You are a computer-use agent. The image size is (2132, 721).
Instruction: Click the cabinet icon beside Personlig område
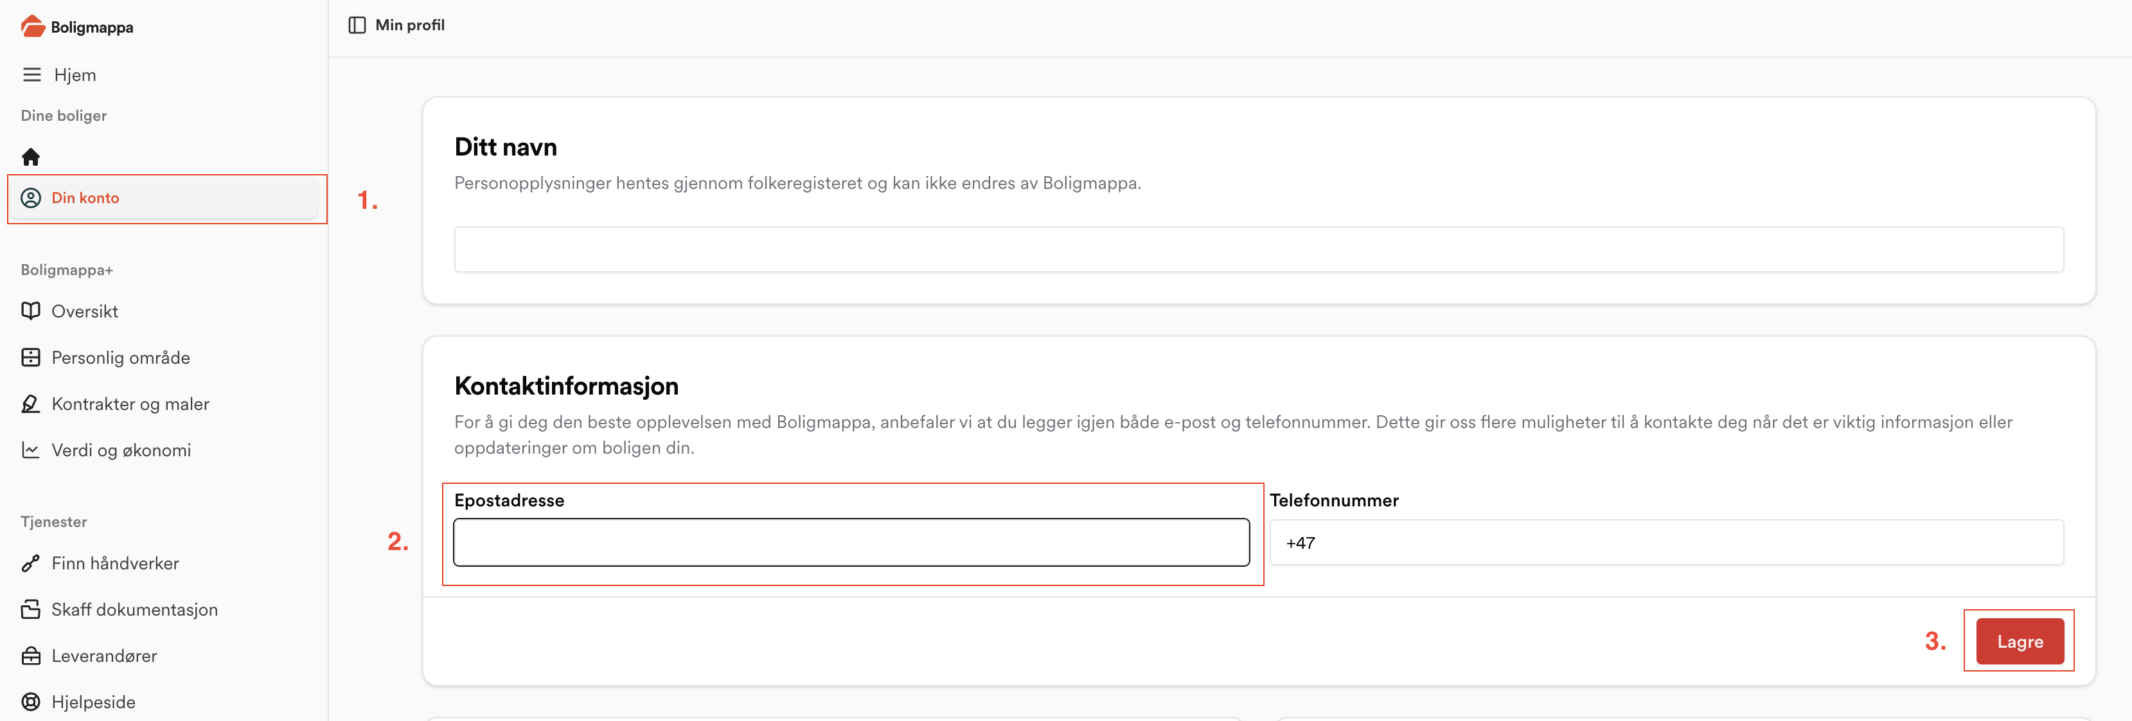(x=31, y=357)
